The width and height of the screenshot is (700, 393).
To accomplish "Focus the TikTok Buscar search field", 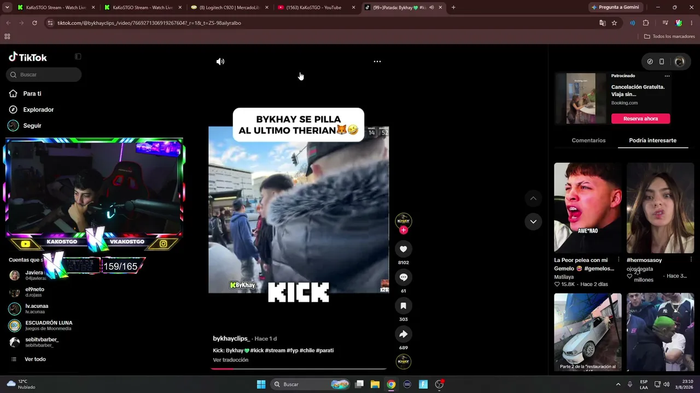I will pyautogui.click(x=44, y=75).
